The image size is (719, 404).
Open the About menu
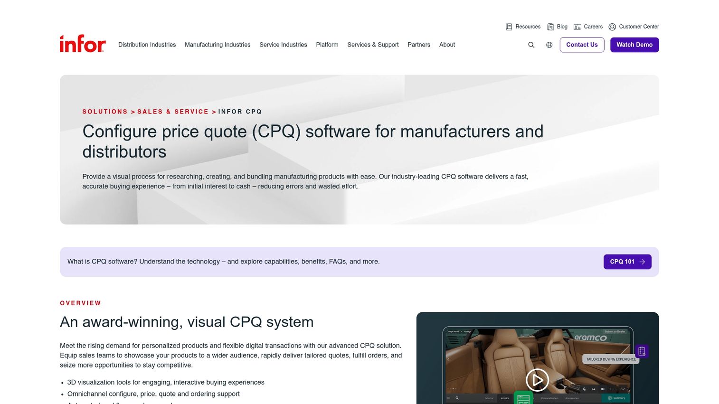447,45
